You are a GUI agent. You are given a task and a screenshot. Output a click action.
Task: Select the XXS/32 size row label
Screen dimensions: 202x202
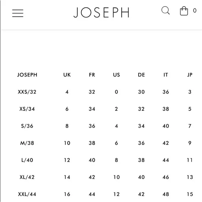pyautogui.click(x=27, y=92)
